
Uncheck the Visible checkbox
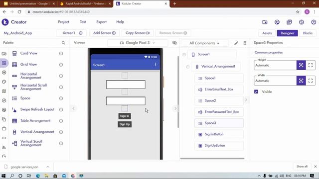click(x=256, y=91)
